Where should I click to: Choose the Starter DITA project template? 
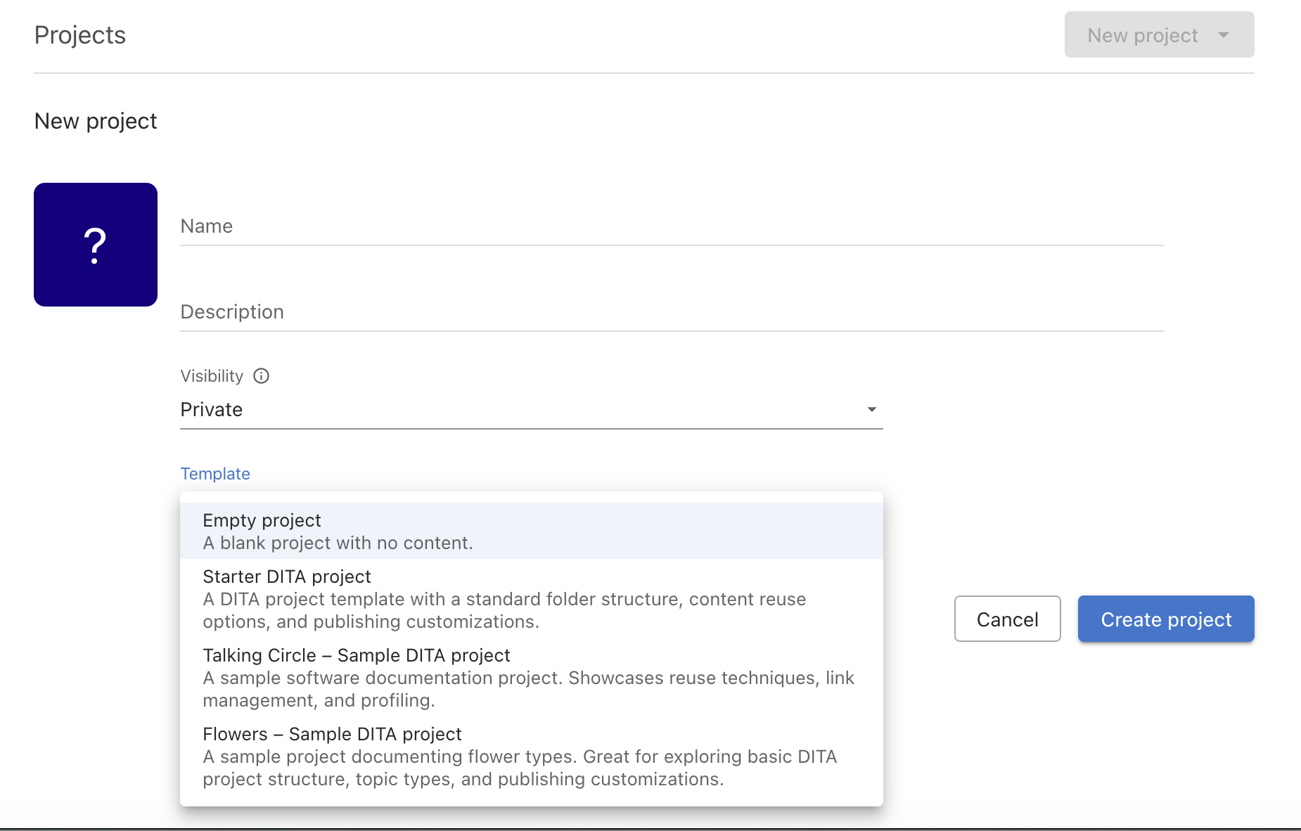[286, 576]
